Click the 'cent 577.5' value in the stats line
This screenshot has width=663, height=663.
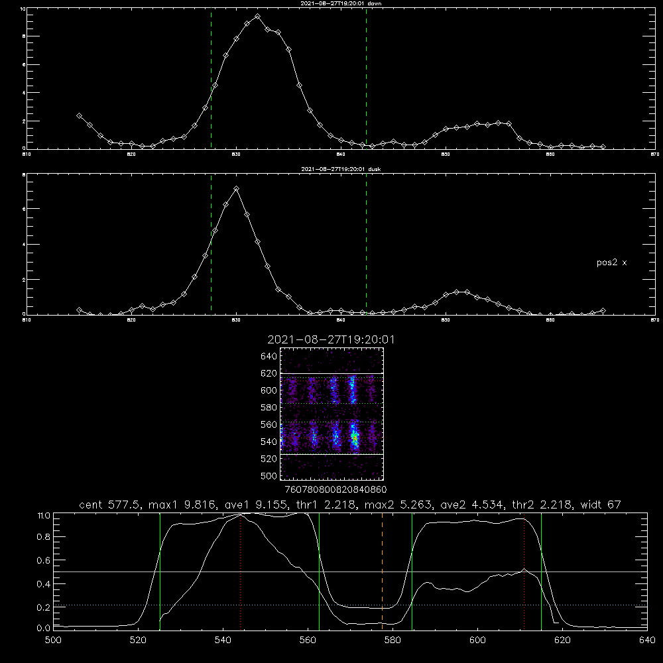click(110, 505)
